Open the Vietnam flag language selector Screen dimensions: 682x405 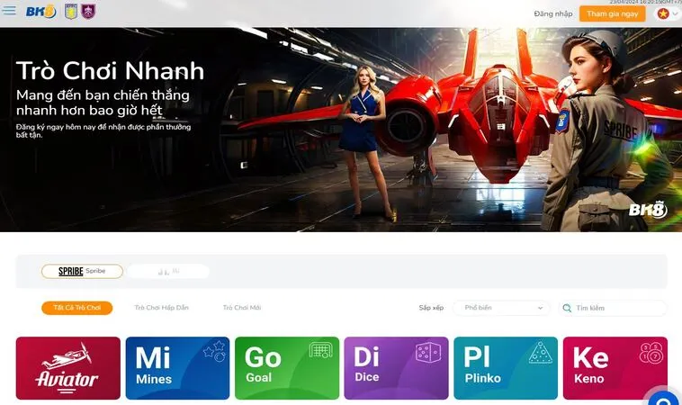[668, 13]
